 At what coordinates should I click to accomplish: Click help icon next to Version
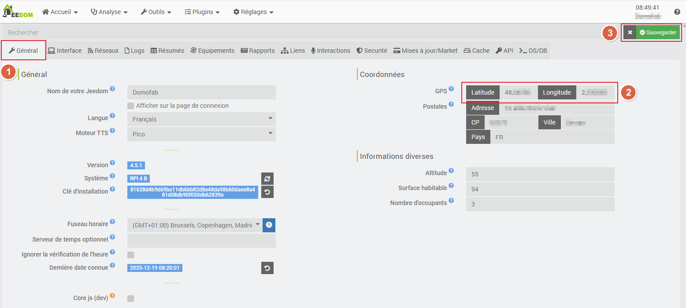(x=112, y=163)
